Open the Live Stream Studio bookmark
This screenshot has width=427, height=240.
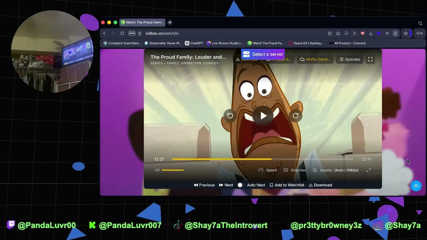[x=225, y=43]
